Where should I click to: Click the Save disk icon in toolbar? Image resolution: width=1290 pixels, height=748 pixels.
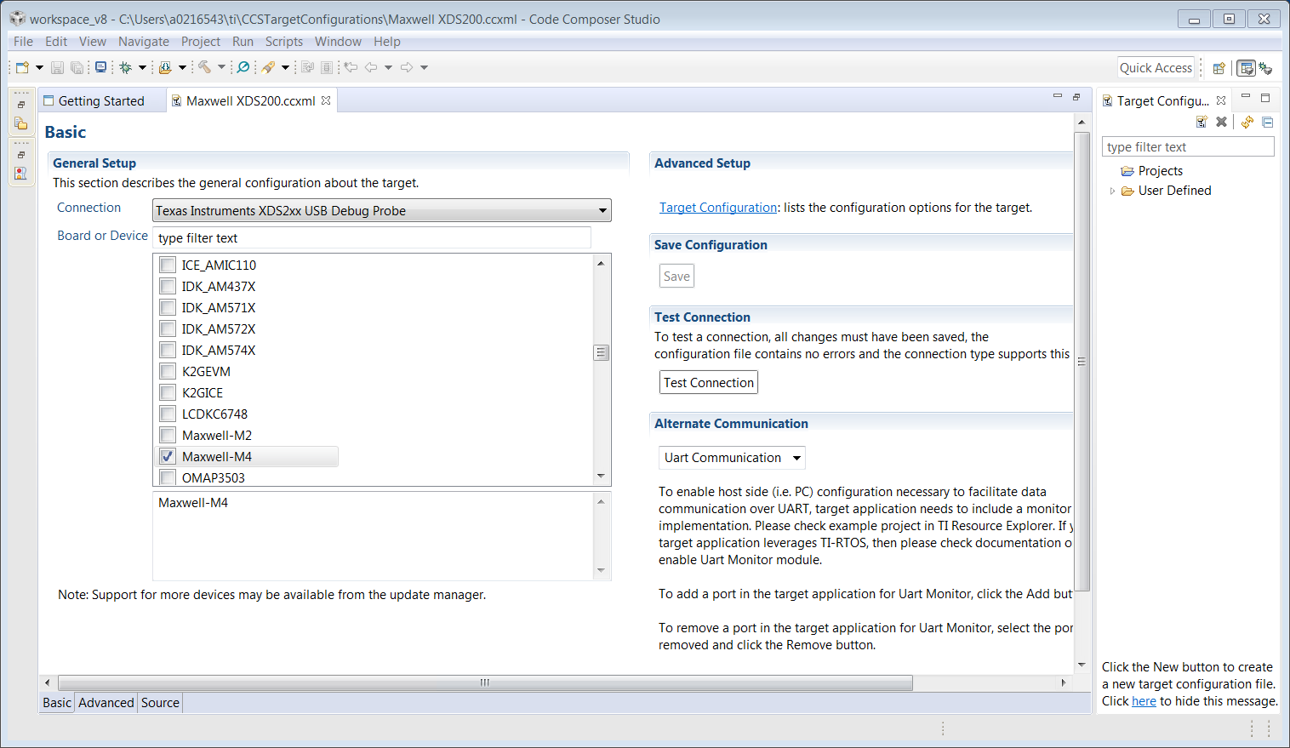point(57,67)
